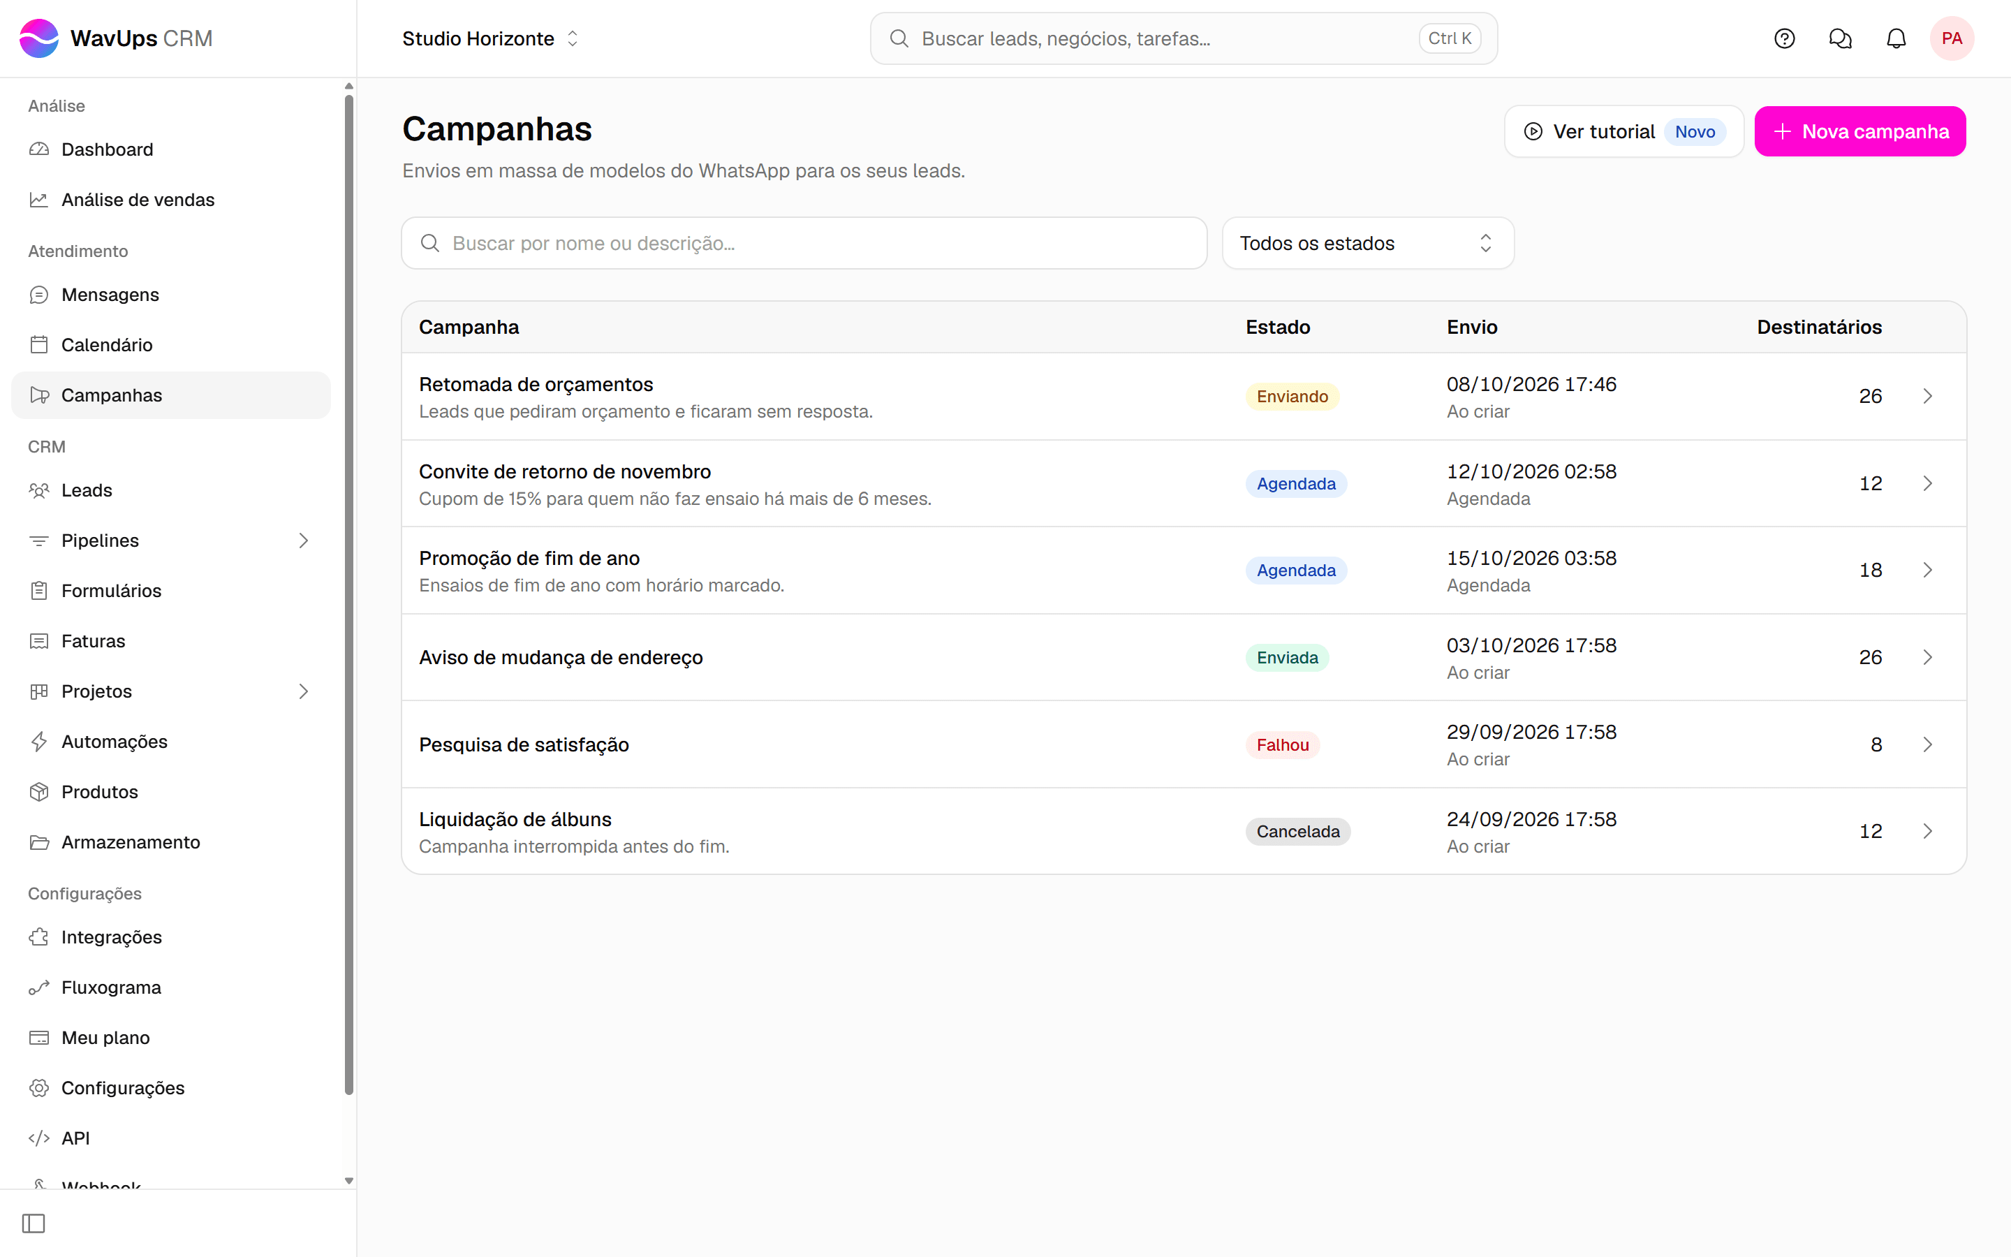Click the sidebar scroll down arrow

[x=349, y=1180]
